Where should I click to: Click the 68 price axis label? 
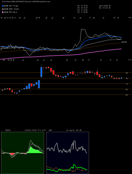(126, 89)
